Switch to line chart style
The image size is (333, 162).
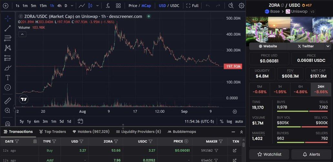pyautogui.click(x=82, y=6)
